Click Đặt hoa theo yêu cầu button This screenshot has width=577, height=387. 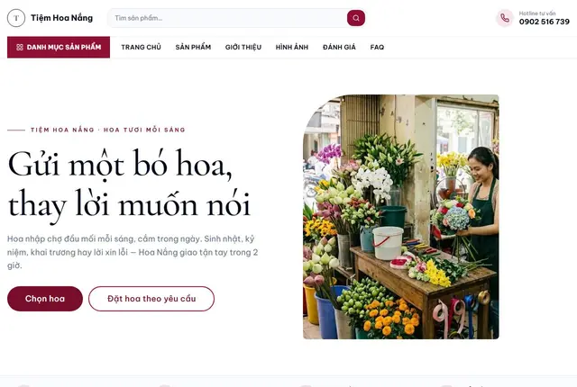(x=151, y=299)
